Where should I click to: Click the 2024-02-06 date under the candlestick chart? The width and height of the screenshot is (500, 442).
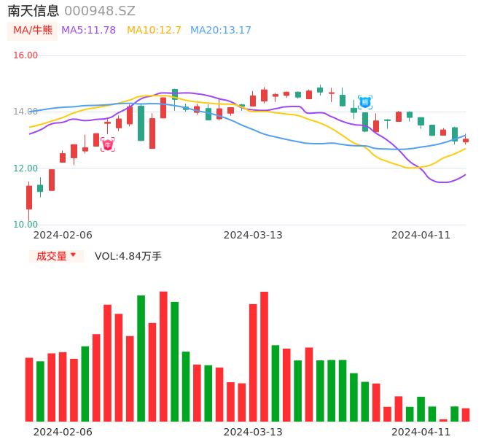point(63,236)
